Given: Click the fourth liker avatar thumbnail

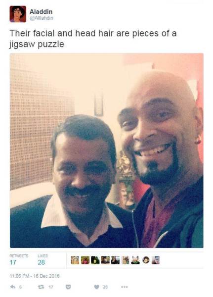Looking at the screenshot, I should coord(105,260).
